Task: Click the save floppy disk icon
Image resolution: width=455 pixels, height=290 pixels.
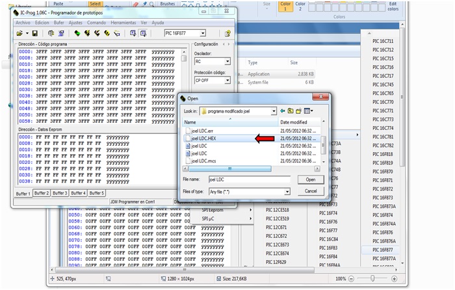Action: [x=35, y=33]
